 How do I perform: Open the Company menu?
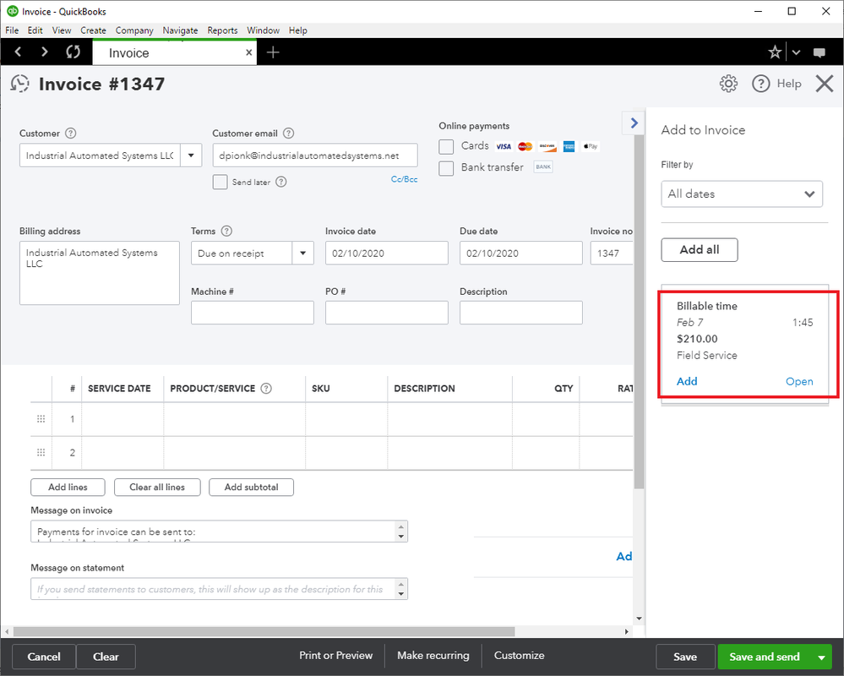point(134,30)
